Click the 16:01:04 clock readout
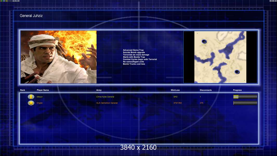Screen dimensions: 277x156 (16, 1)
